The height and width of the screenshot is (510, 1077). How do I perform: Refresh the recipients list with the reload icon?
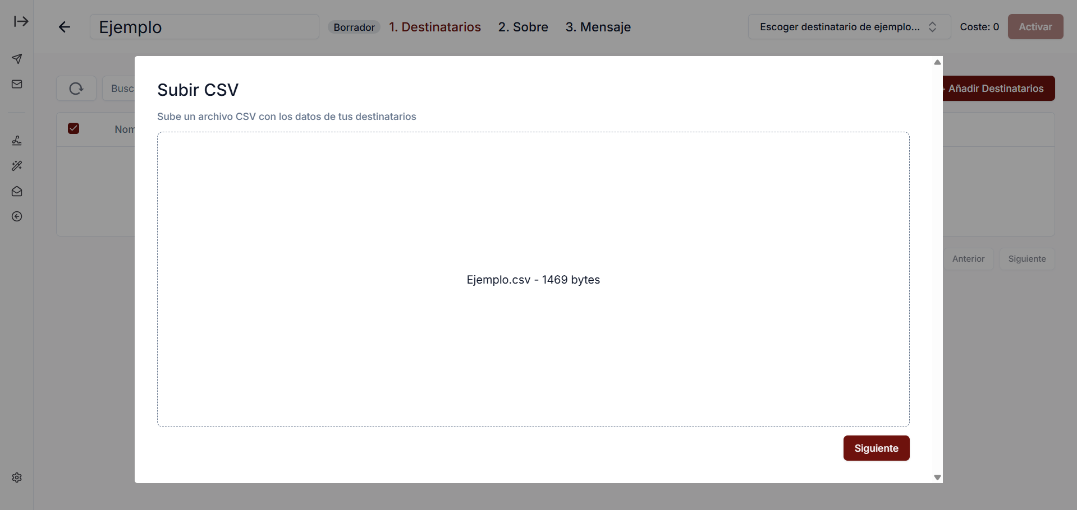click(76, 88)
